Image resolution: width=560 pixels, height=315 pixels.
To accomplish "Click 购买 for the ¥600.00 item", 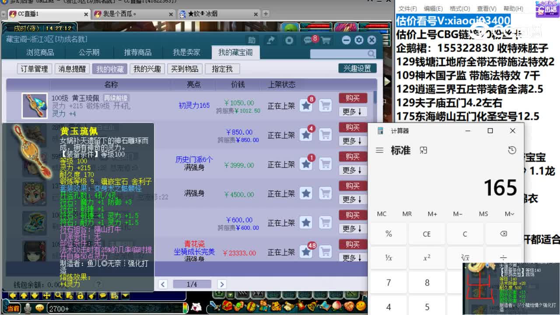I will [x=353, y=215].
